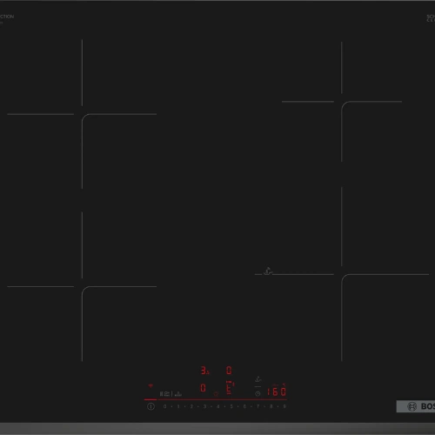Select the lower zone display showing 0
Image resolution: width=435 pixels, height=435 pixels.
[203, 388]
